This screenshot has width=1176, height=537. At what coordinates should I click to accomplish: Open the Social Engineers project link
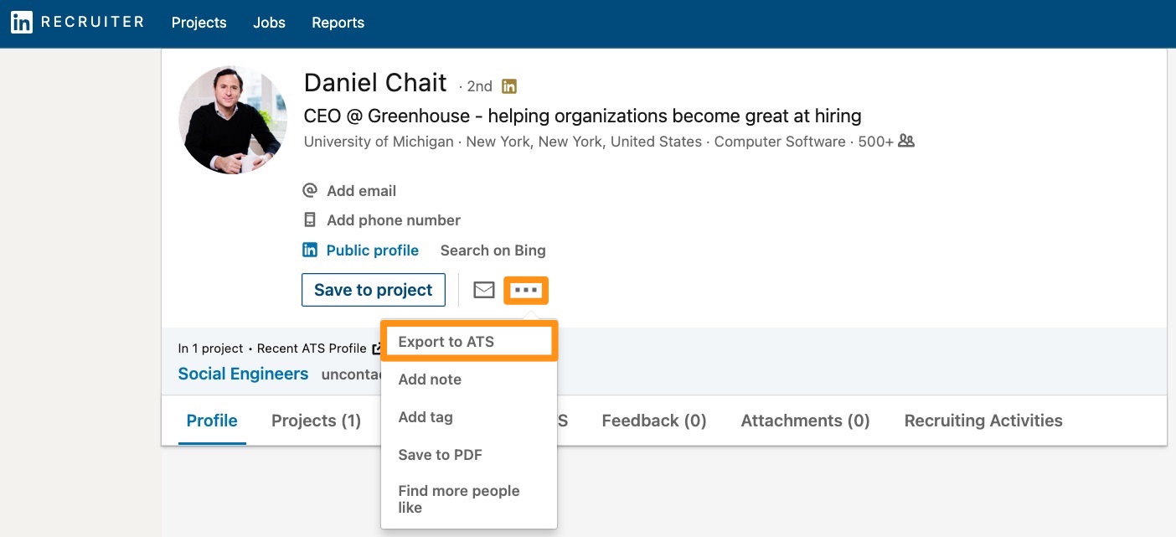[x=243, y=374]
